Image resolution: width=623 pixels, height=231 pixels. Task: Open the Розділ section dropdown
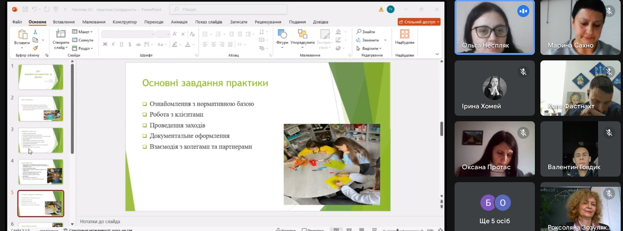(x=82, y=48)
